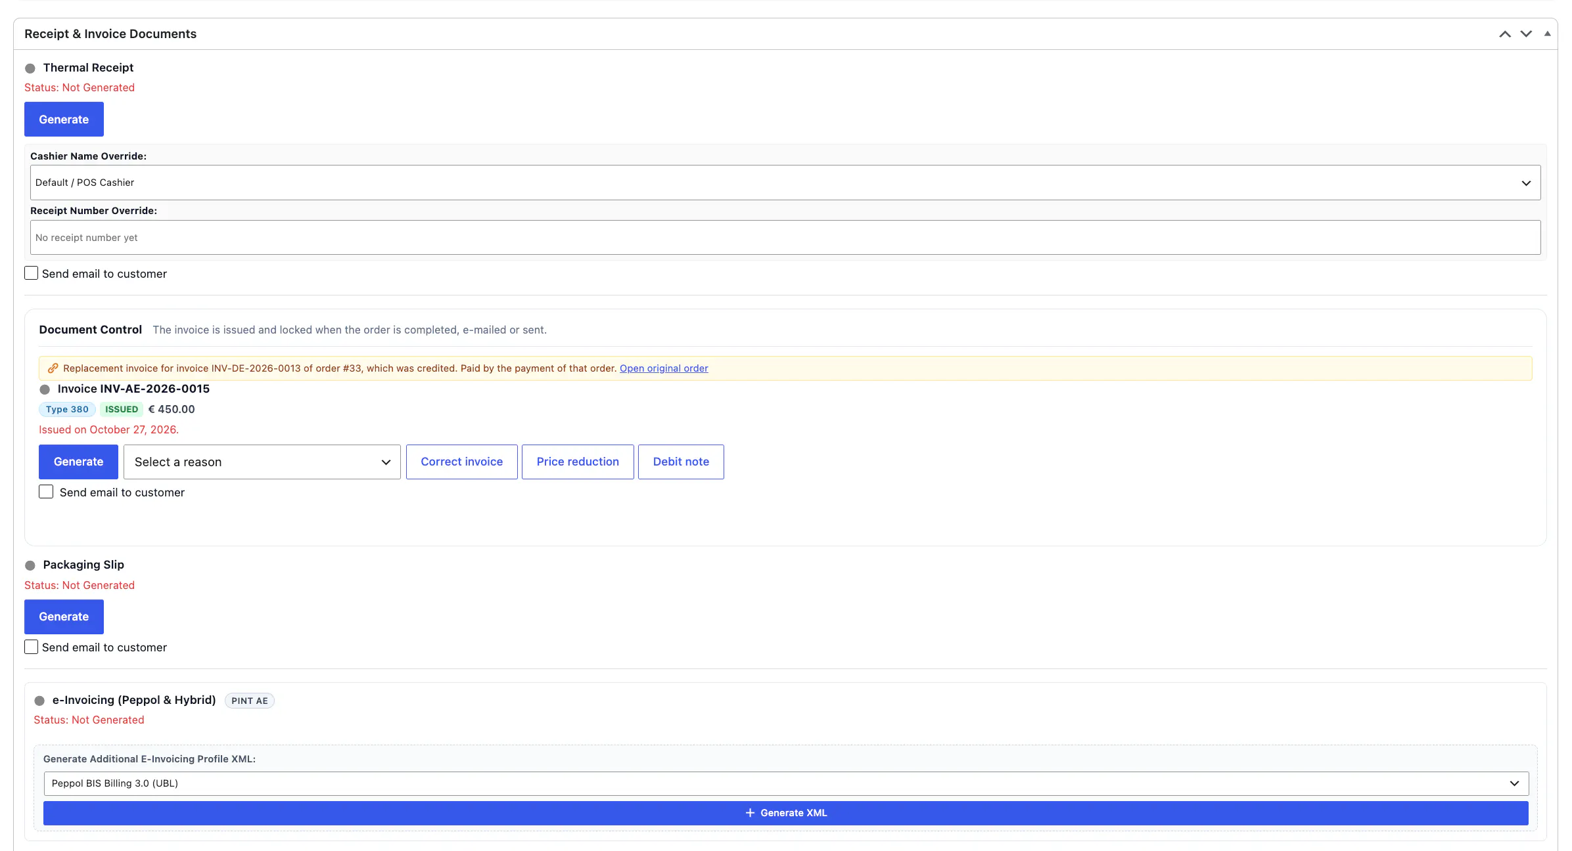
Task: Click the e-Invoicing status dot
Action: pos(39,701)
